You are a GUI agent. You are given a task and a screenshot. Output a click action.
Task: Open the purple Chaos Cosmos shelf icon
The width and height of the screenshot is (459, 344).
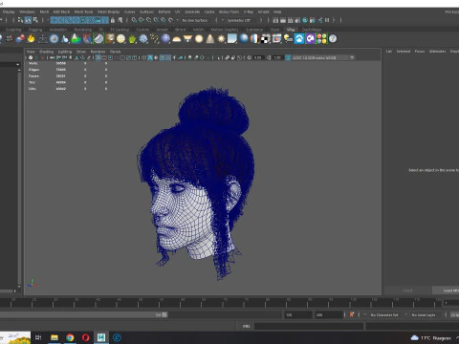(311, 39)
